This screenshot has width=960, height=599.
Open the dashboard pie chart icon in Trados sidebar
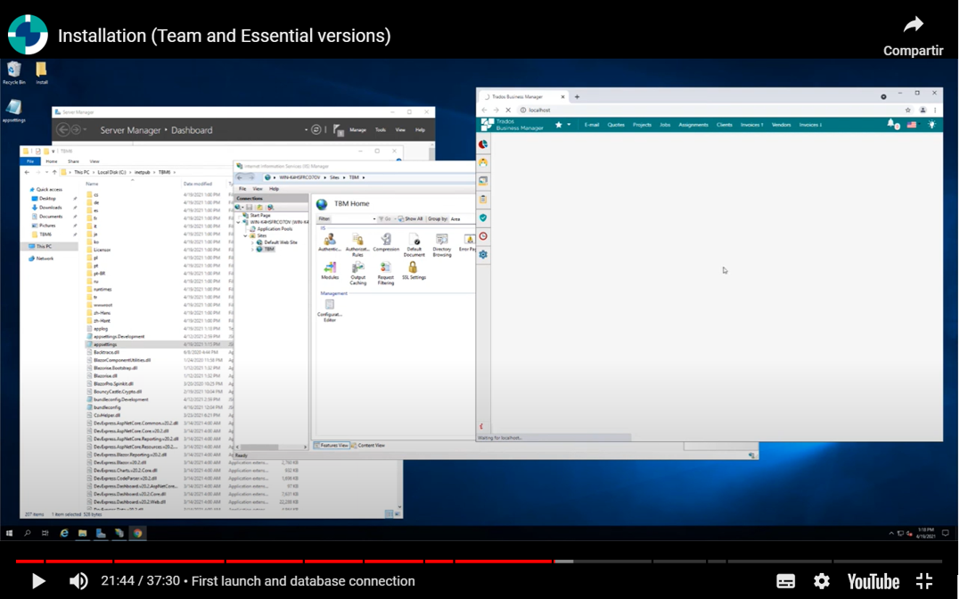click(483, 144)
